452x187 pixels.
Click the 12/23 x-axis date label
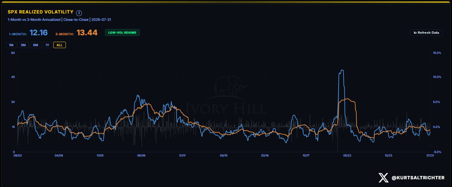[x=388, y=156]
